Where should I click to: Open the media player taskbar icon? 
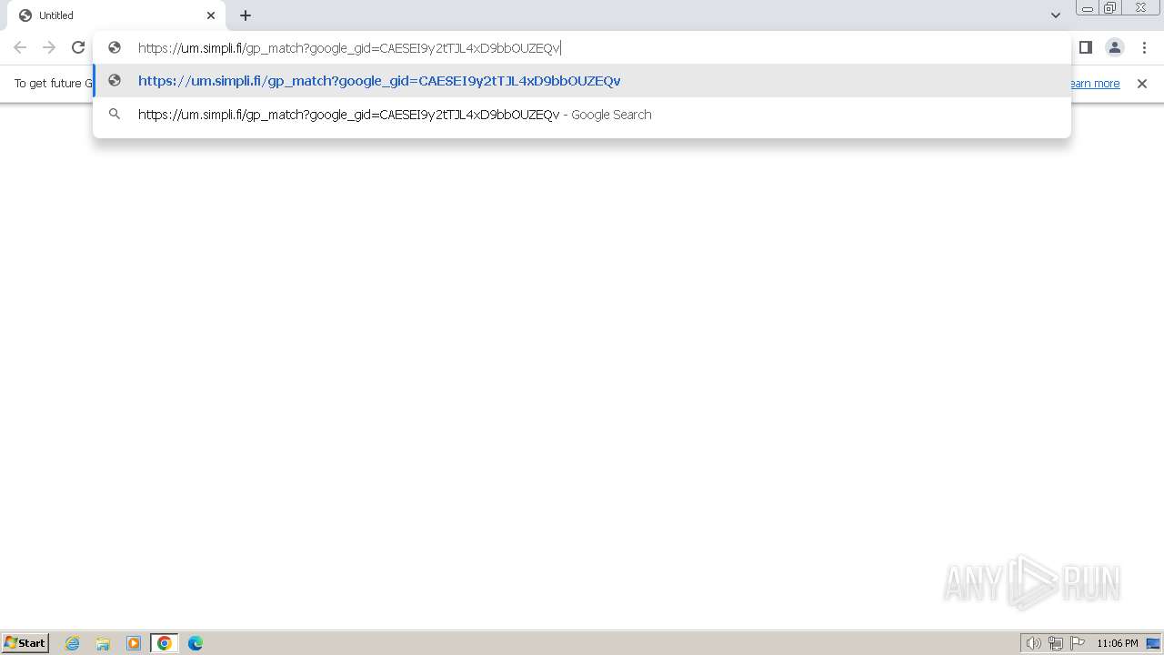tap(134, 643)
